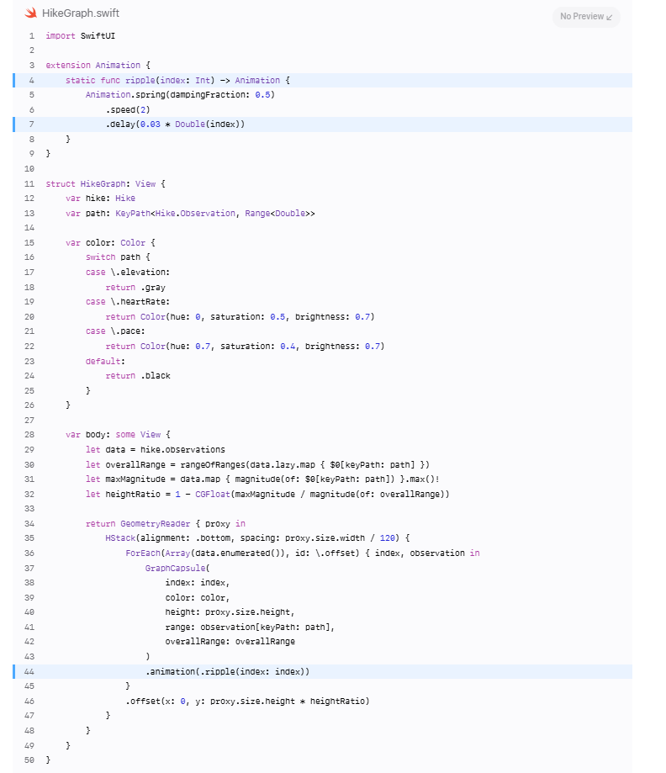
Task: Click 'color: color,' argument line
Action: (x=198, y=598)
